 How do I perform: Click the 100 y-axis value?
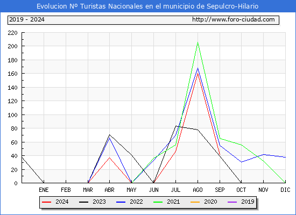tap(12, 115)
